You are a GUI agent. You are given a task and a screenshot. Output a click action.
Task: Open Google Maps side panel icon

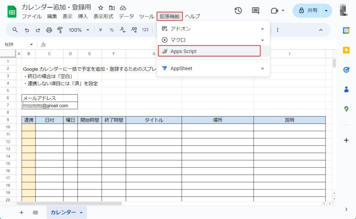click(346, 109)
